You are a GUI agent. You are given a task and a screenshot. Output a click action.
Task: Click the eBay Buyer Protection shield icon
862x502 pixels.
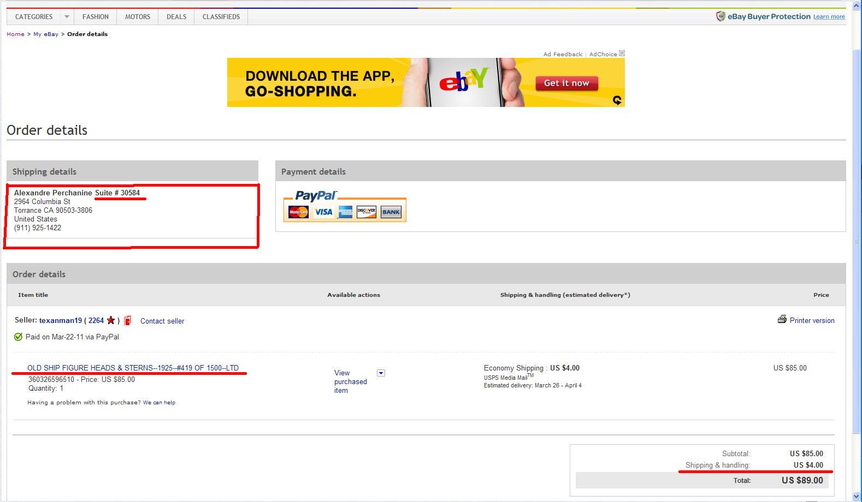(x=721, y=16)
